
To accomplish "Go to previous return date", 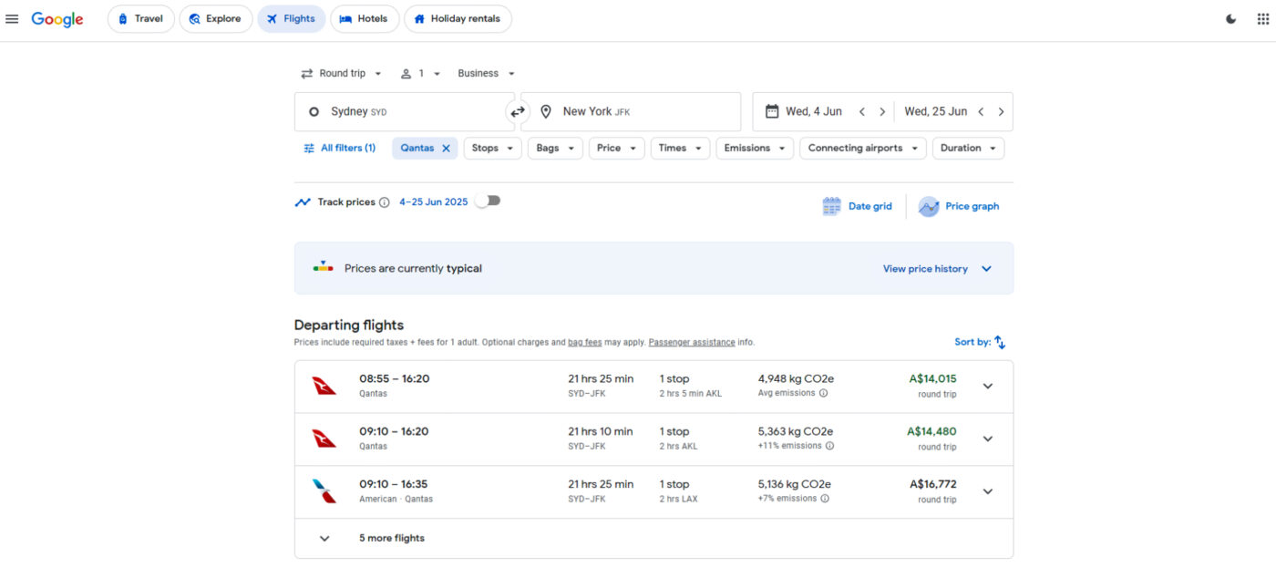I will coord(981,112).
